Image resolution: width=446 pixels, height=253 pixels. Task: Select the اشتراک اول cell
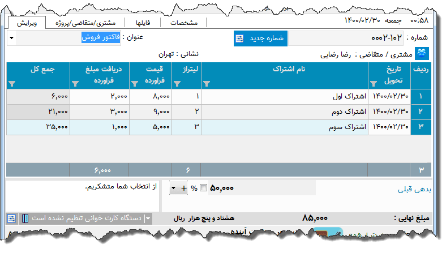[x=285, y=96]
